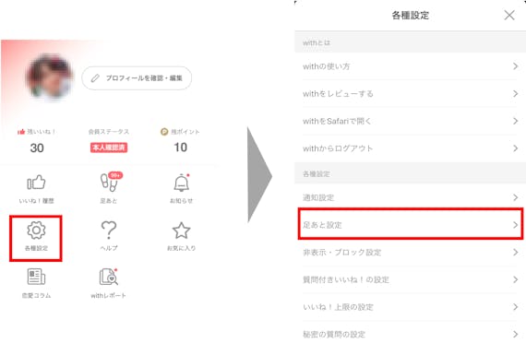Open the highlighted 足あと設定 row
The height and width of the screenshot is (343, 526).
[411, 224]
